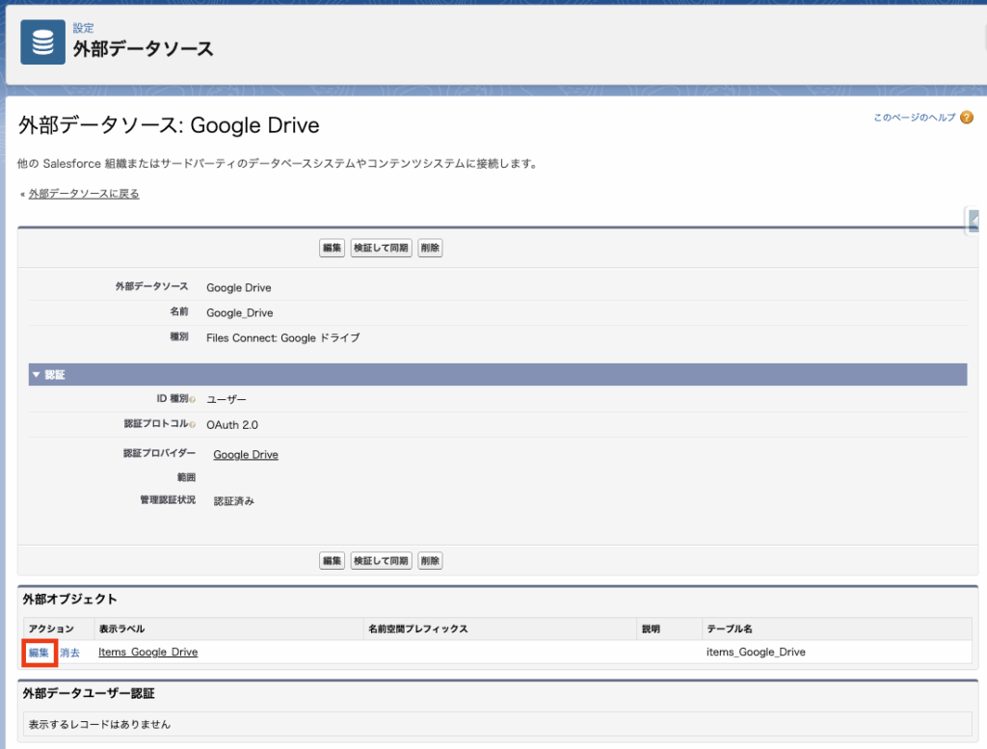Click 編集 in the 外部オブジェクト row

[x=39, y=653]
